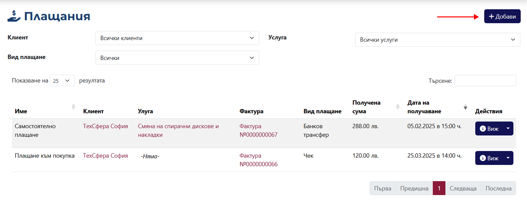Expand actions caret for Плащане към покупка row

(508, 158)
